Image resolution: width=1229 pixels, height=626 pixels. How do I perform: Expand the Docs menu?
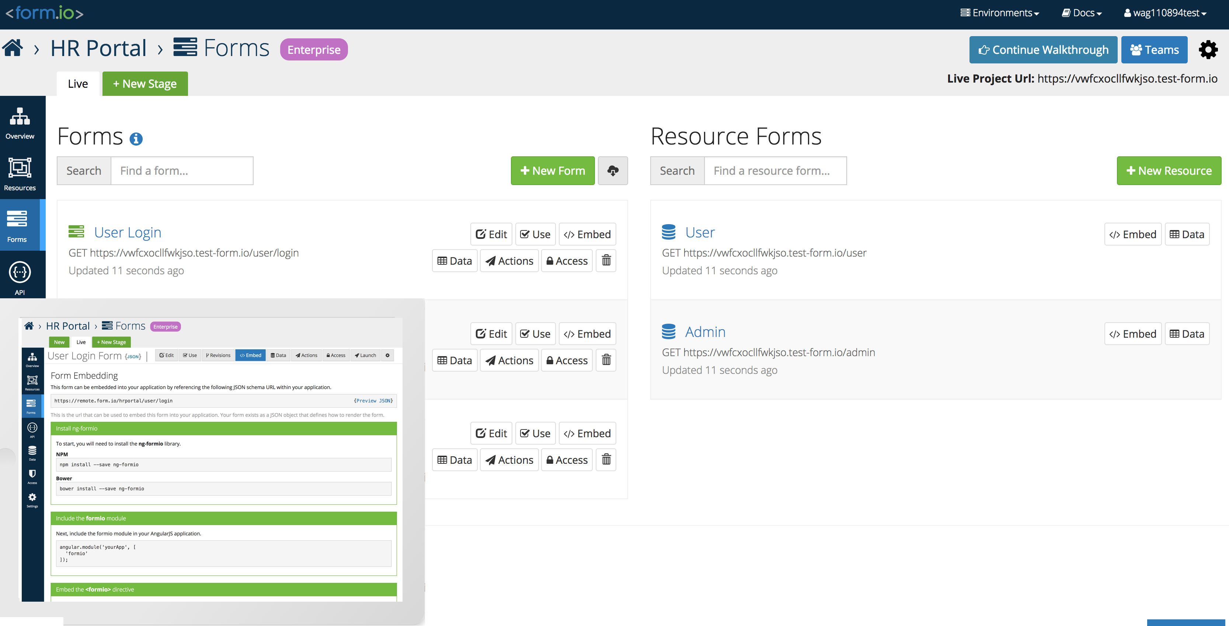pos(1080,13)
